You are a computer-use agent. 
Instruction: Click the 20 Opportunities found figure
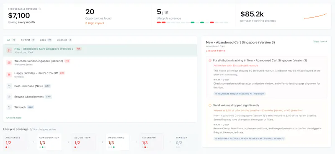coord(90,12)
